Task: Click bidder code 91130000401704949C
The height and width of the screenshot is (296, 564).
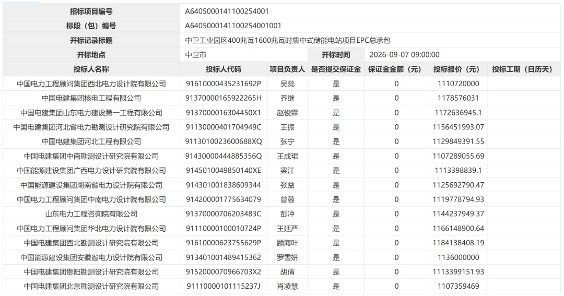Action: point(224,127)
